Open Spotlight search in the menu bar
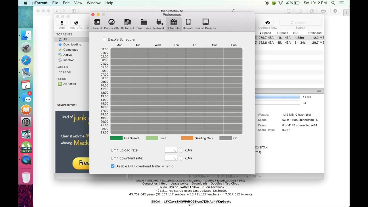 point(333,3)
